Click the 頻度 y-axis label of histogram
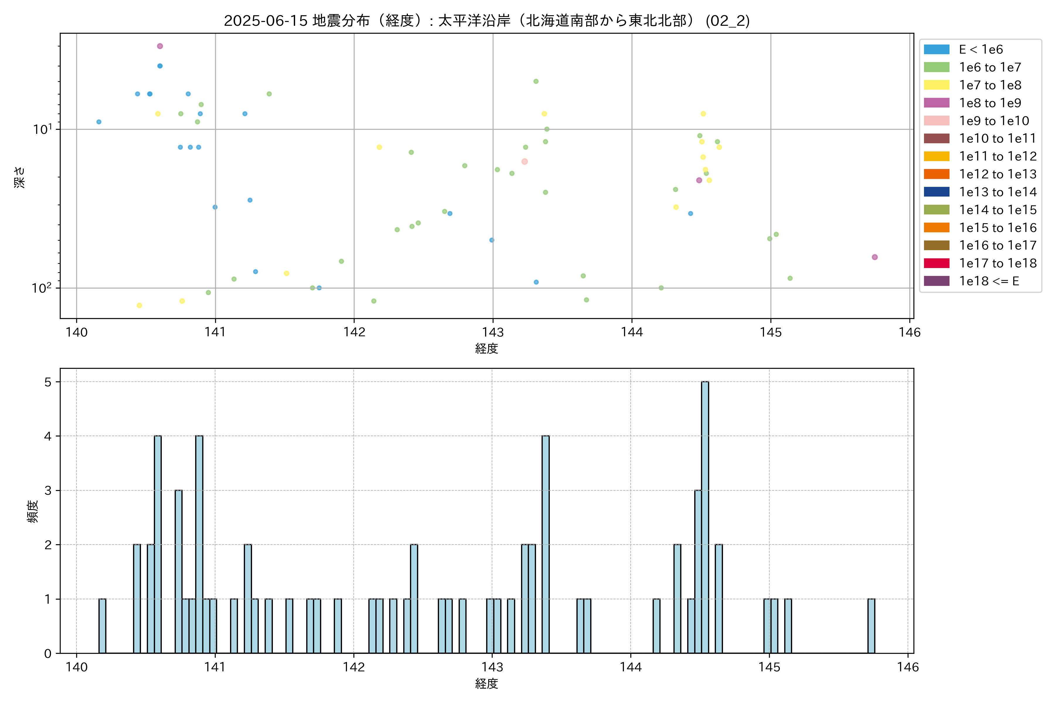 click(x=33, y=511)
